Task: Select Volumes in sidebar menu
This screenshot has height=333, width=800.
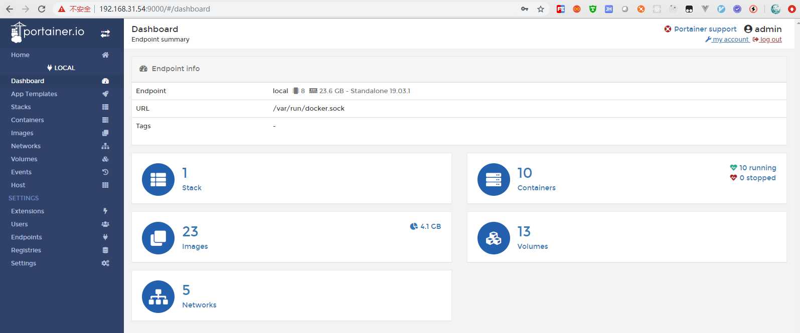Action: tap(62, 159)
